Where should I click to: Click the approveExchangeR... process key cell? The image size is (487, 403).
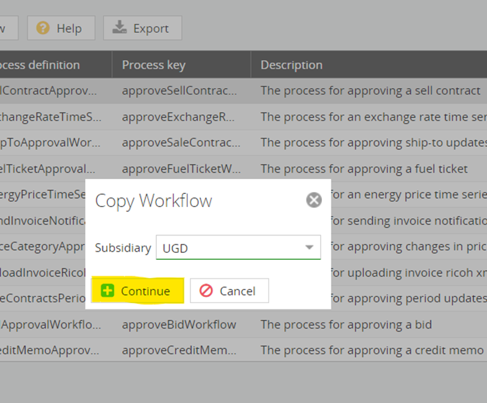click(179, 117)
